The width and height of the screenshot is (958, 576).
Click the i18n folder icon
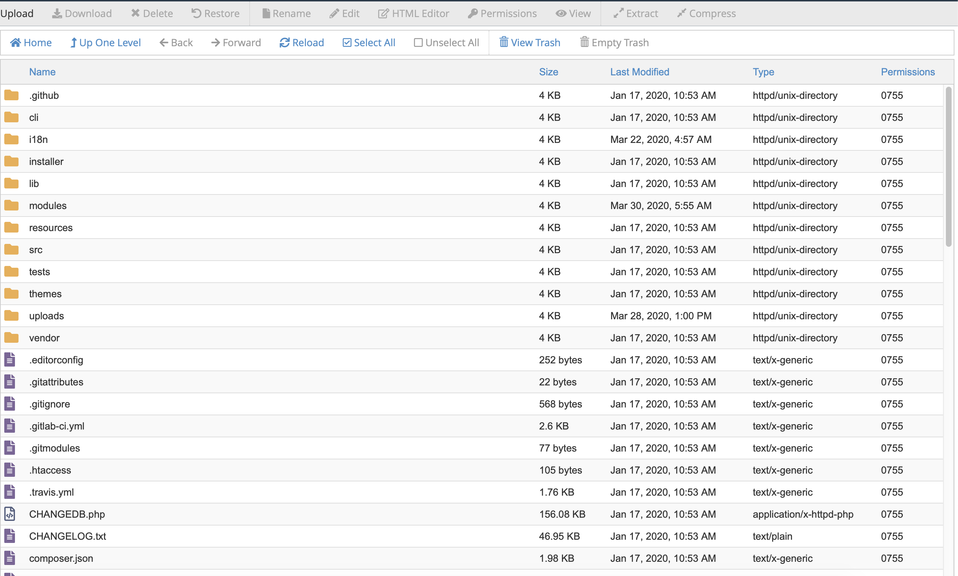[12, 139]
